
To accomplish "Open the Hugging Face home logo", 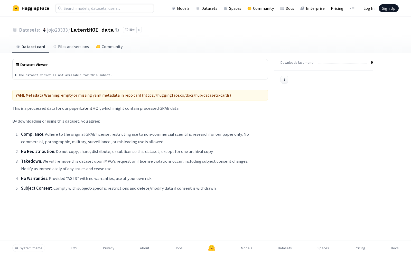I will pyautogui.click(x=31, y=8).
